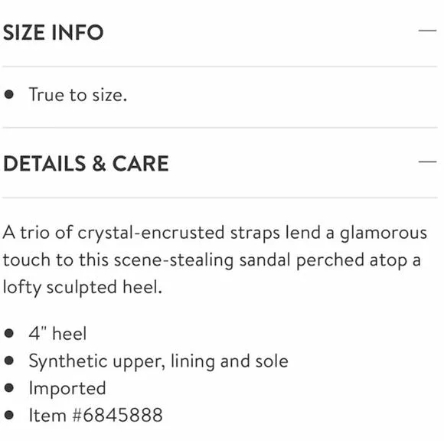Collapse DETAILS & CARE using its minus icon
This screenshot has height=444, width=444.
click(x=427, y=162)
